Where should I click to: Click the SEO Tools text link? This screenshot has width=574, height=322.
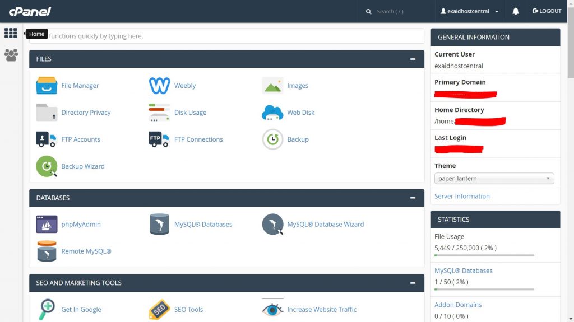pos(188,310)
